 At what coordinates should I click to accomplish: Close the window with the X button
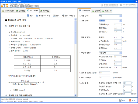136,1
